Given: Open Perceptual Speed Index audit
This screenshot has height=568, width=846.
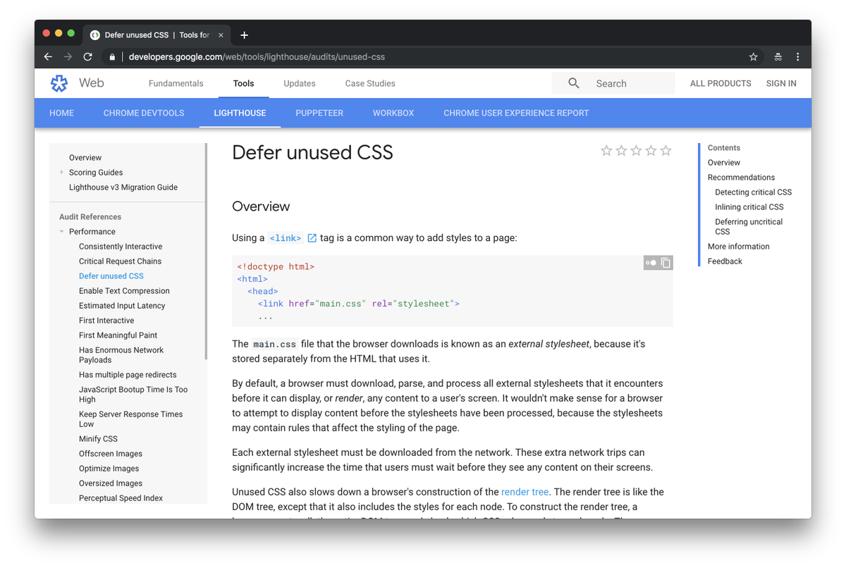Looking at the screenshot, I should tap(121, 498).
